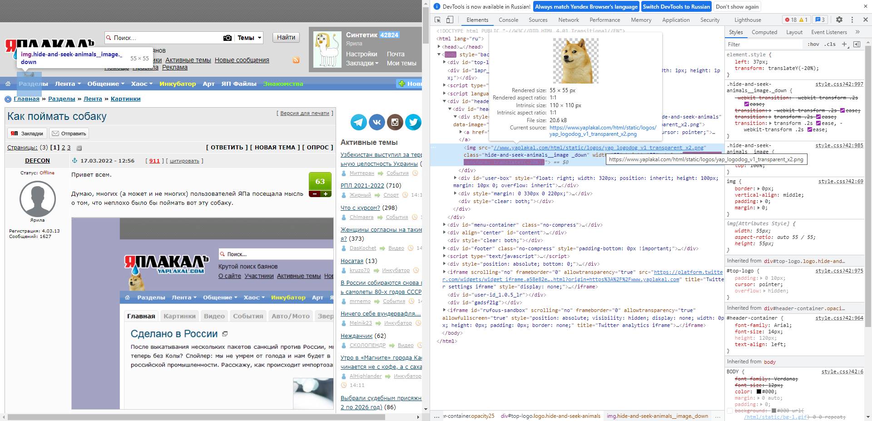Click the embedded site screenshot in the post

click(x=203, y=313)
